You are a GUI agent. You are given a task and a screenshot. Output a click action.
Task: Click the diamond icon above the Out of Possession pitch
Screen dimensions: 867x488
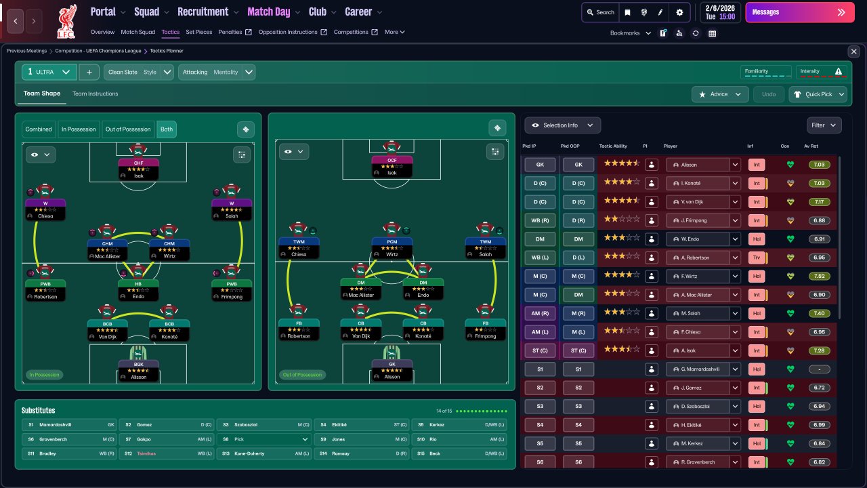(x=497, y=128)
